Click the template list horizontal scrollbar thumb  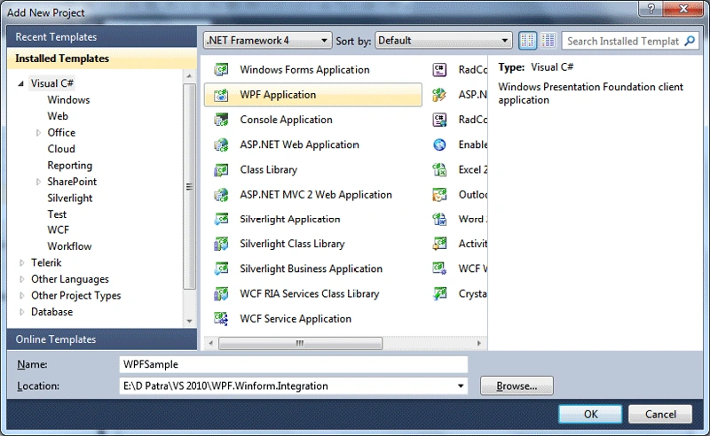point(300,343)
